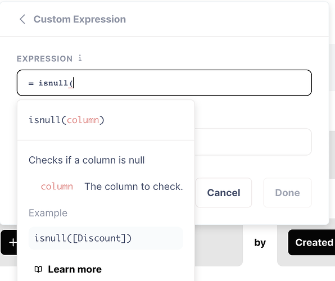Click the EXPRESSION section label
The width and height of the screenshot is (335, 281).
[44, 58]
